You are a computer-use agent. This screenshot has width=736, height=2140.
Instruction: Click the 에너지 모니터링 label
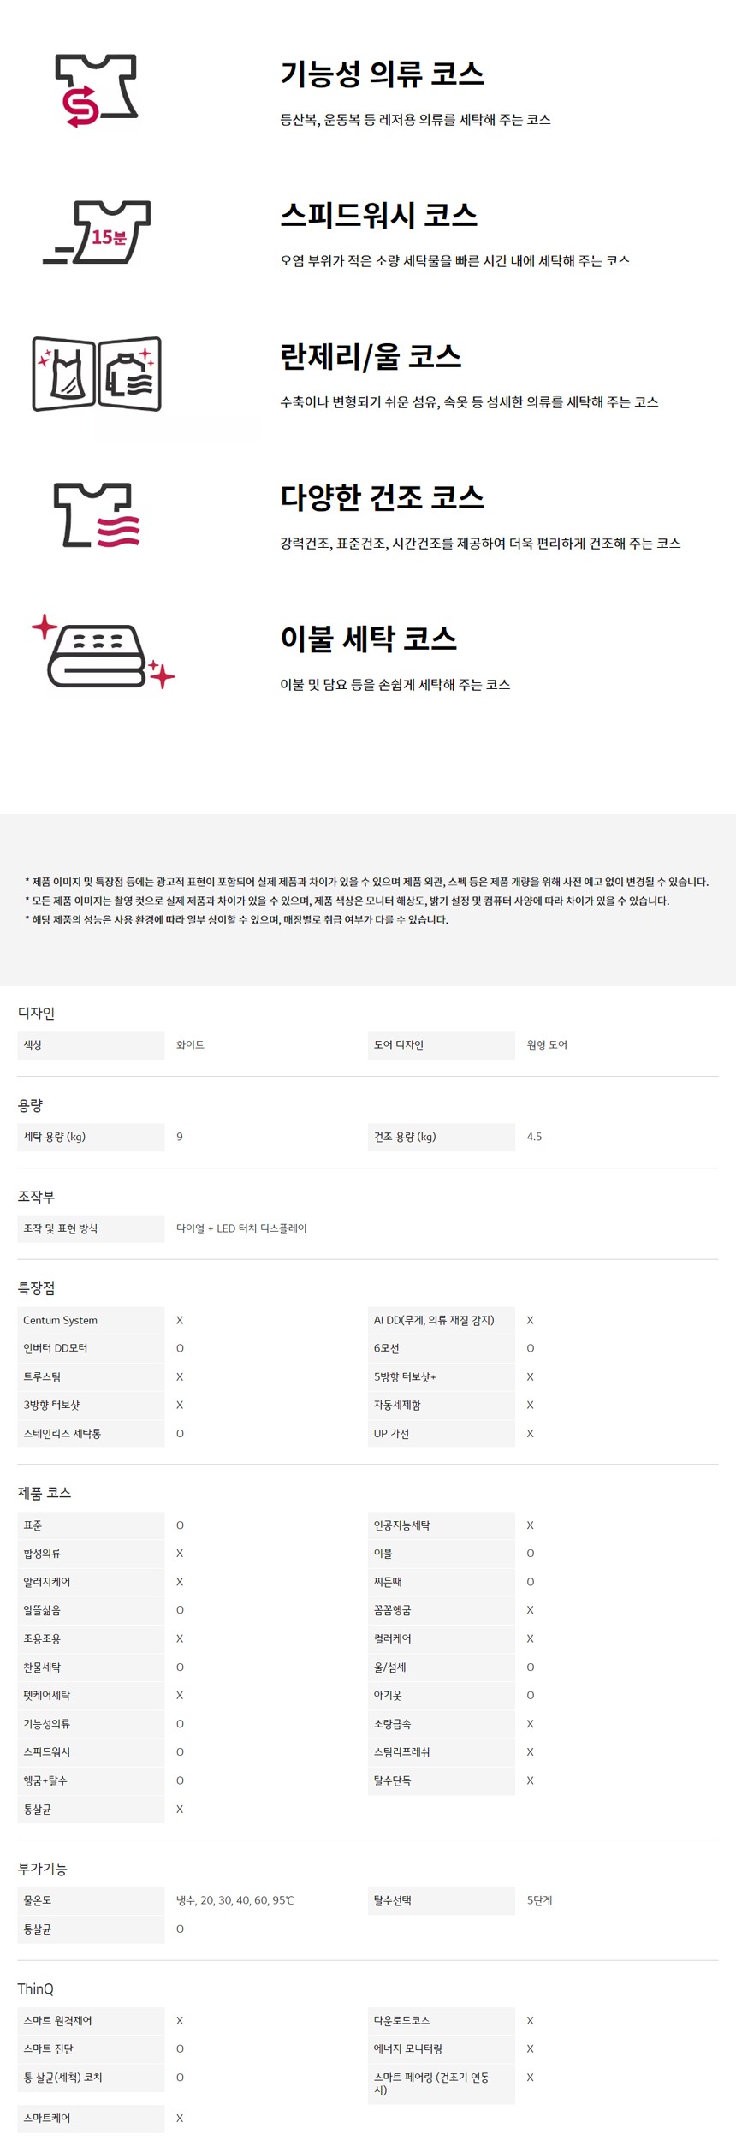(442, 2049)
